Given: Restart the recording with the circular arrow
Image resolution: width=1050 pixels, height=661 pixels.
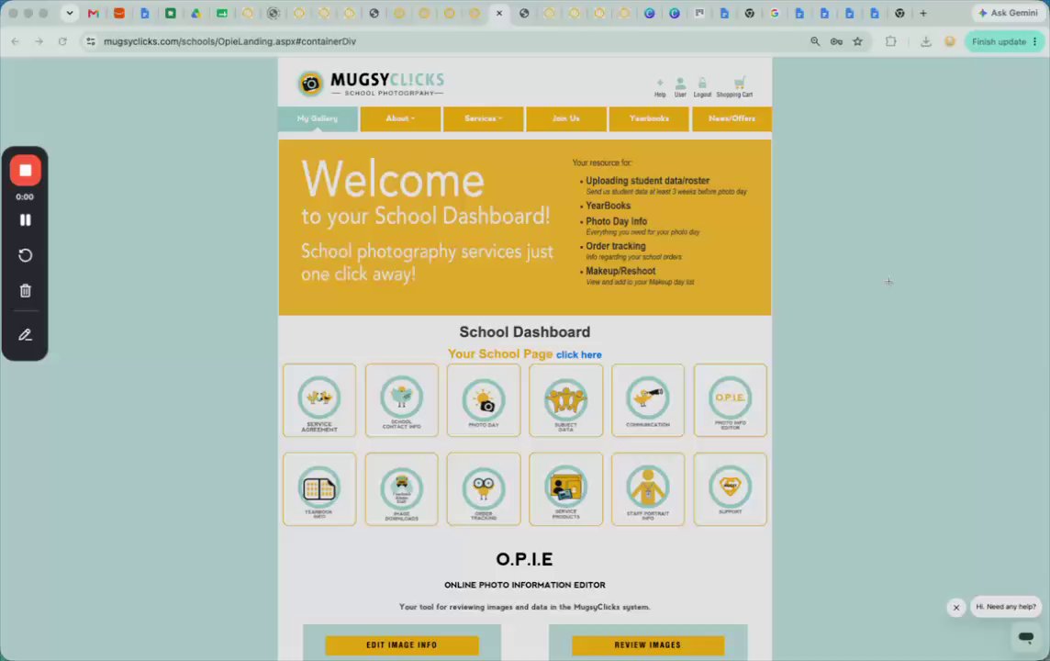Looking at the screenshot, I should [x=26, y=255].
